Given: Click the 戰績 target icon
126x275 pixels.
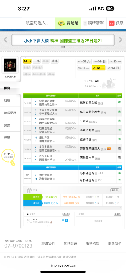Looking at the screenshot, I should [x=29, y=190].
